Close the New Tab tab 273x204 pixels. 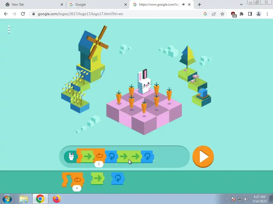click(x=62, y=5)
